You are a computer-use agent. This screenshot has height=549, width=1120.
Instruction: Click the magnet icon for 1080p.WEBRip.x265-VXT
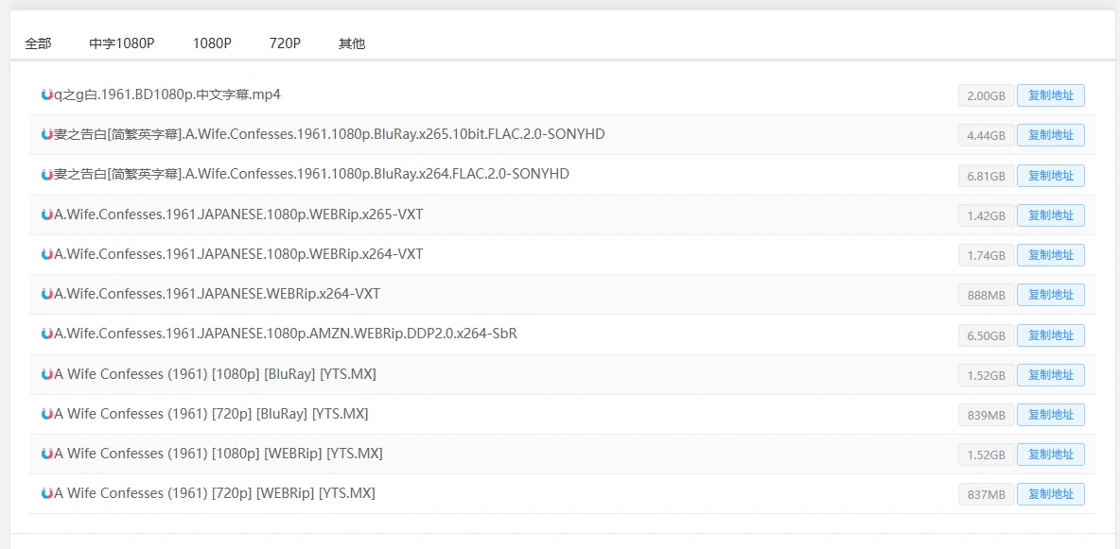[x=47, y=214]
